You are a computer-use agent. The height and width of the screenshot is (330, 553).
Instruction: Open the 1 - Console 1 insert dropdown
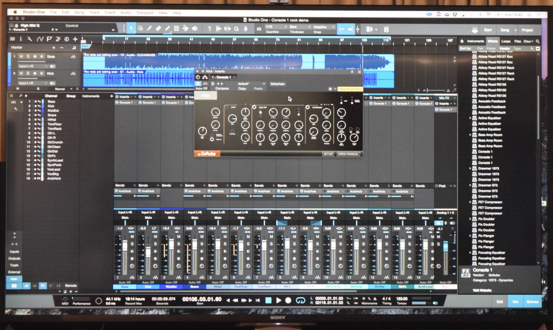(224, 77)
